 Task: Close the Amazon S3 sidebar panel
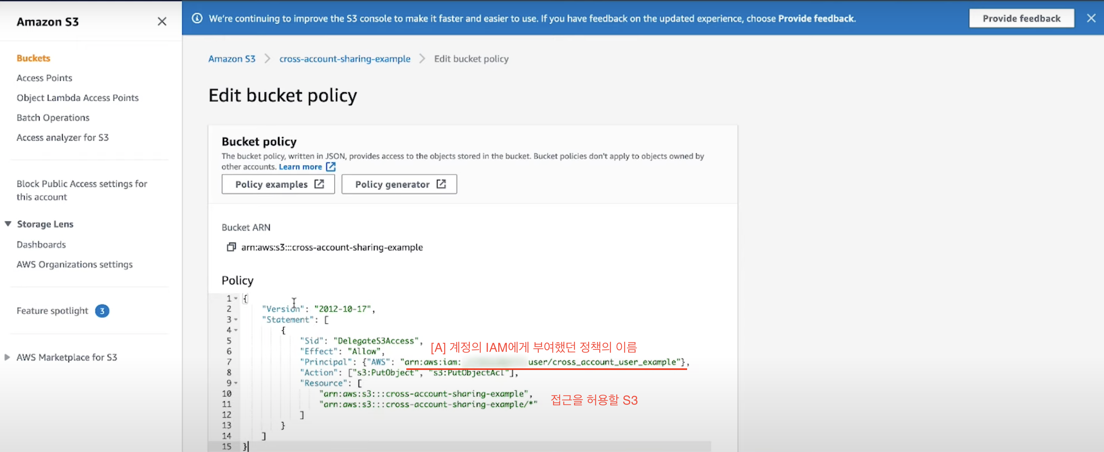[x=161, y=21]
